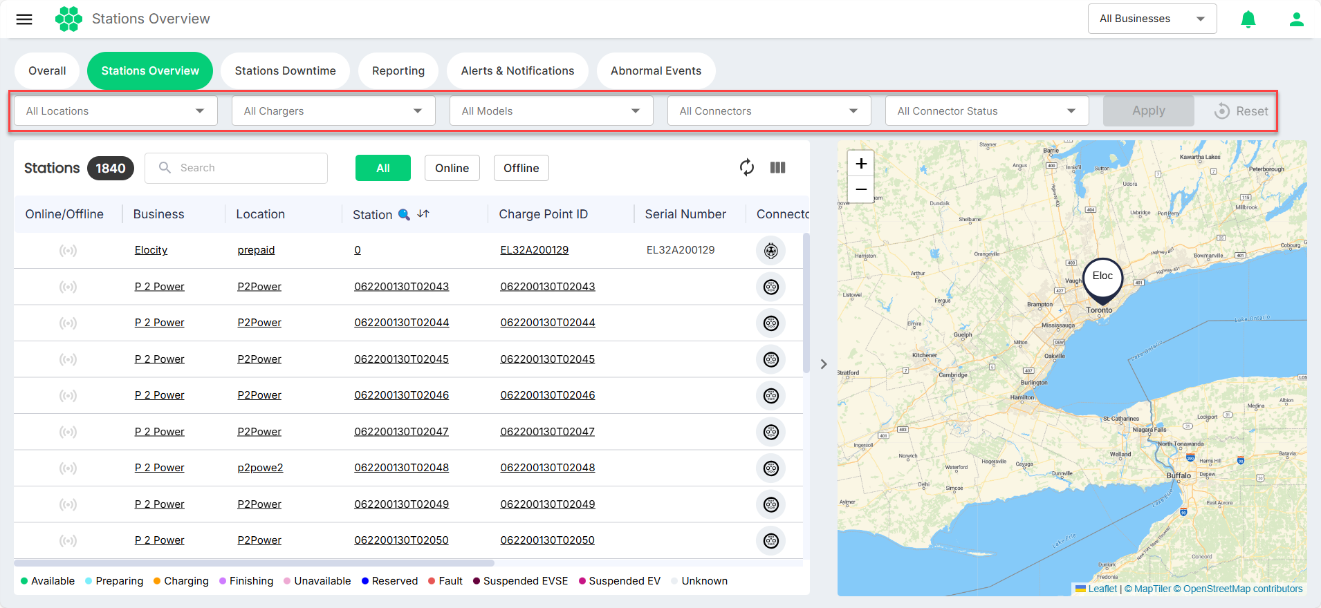
Task: Open the Reporting tab
Action: [398, 70]
